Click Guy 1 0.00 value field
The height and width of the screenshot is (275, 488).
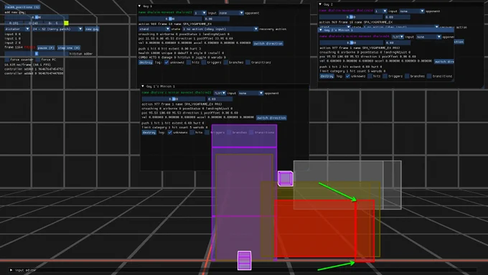pyautogui.click(x=217, y=19)
